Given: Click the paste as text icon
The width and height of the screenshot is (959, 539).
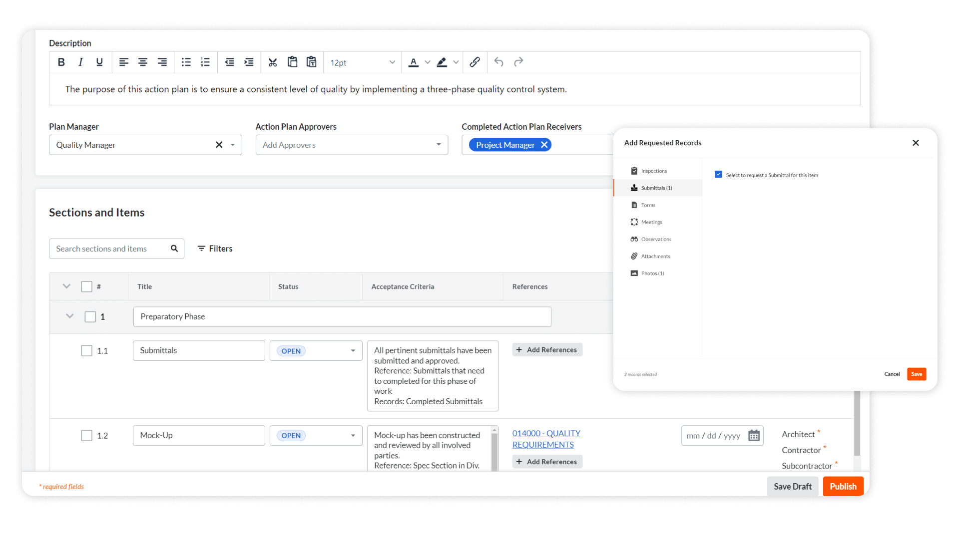Looking at the screenshot, I should click(x=312, y=62).
